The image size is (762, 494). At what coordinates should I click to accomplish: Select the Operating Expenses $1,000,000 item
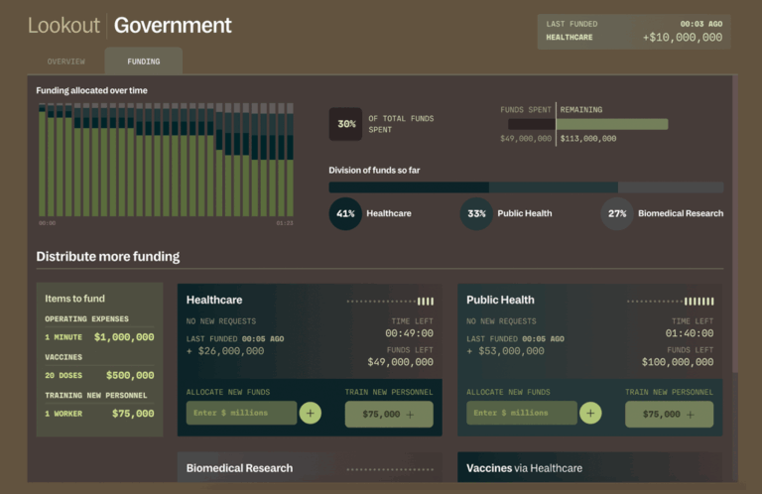click(99, 329)
